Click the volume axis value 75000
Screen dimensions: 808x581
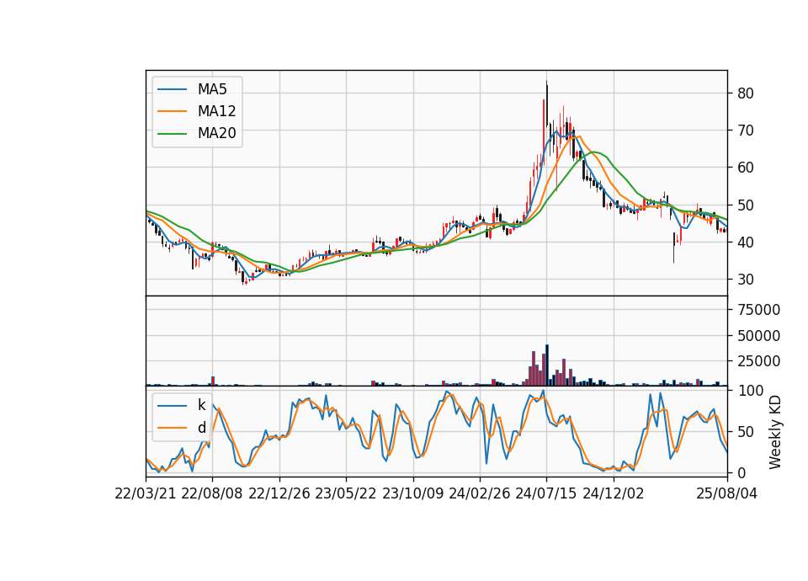click(x=759, y=310)
